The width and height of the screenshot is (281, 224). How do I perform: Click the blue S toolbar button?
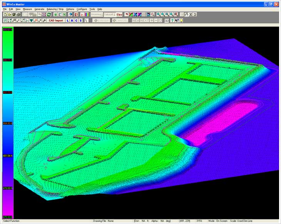coord(81,21)
